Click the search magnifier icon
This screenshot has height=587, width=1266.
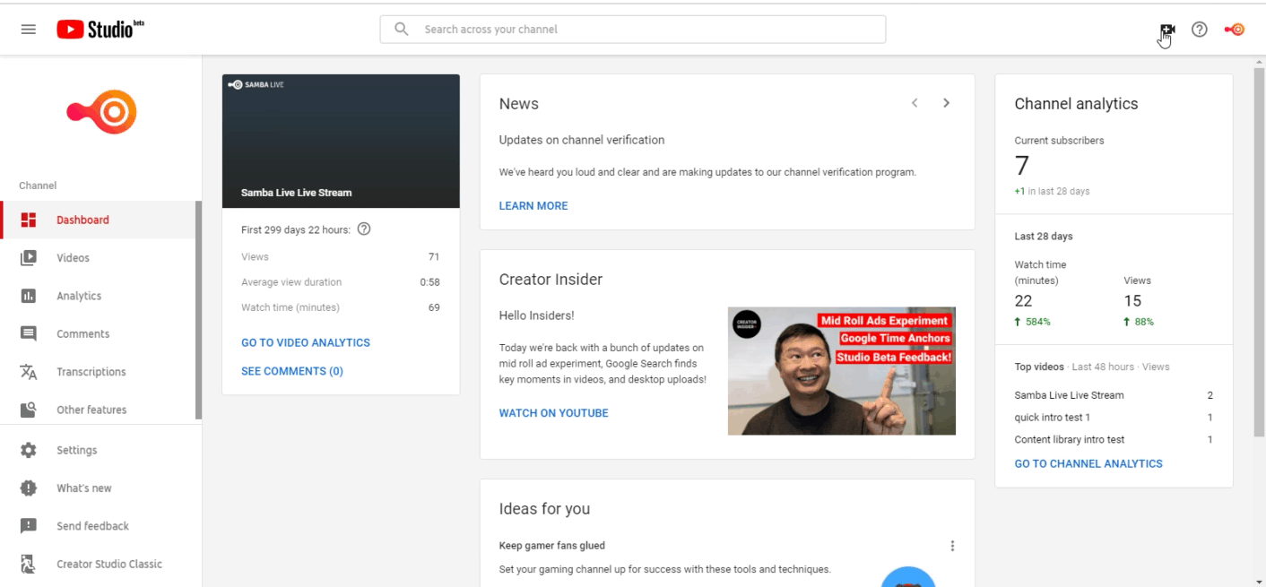(x=402, y=29)
